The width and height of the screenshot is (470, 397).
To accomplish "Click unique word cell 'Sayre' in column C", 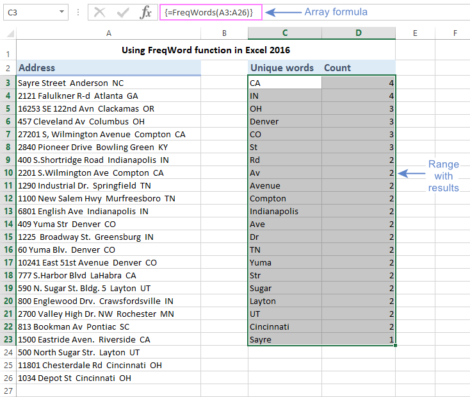I will click(x=285, y=339).
